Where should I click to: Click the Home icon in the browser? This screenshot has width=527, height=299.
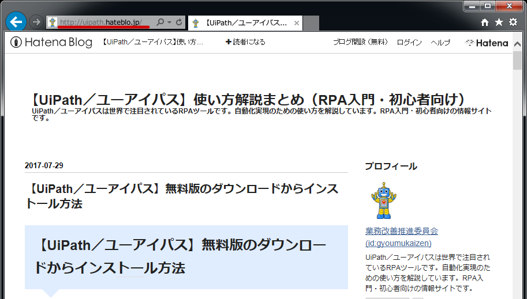[485, 22]
